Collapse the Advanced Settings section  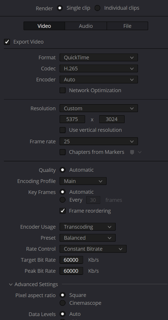[x=11, y=284]
